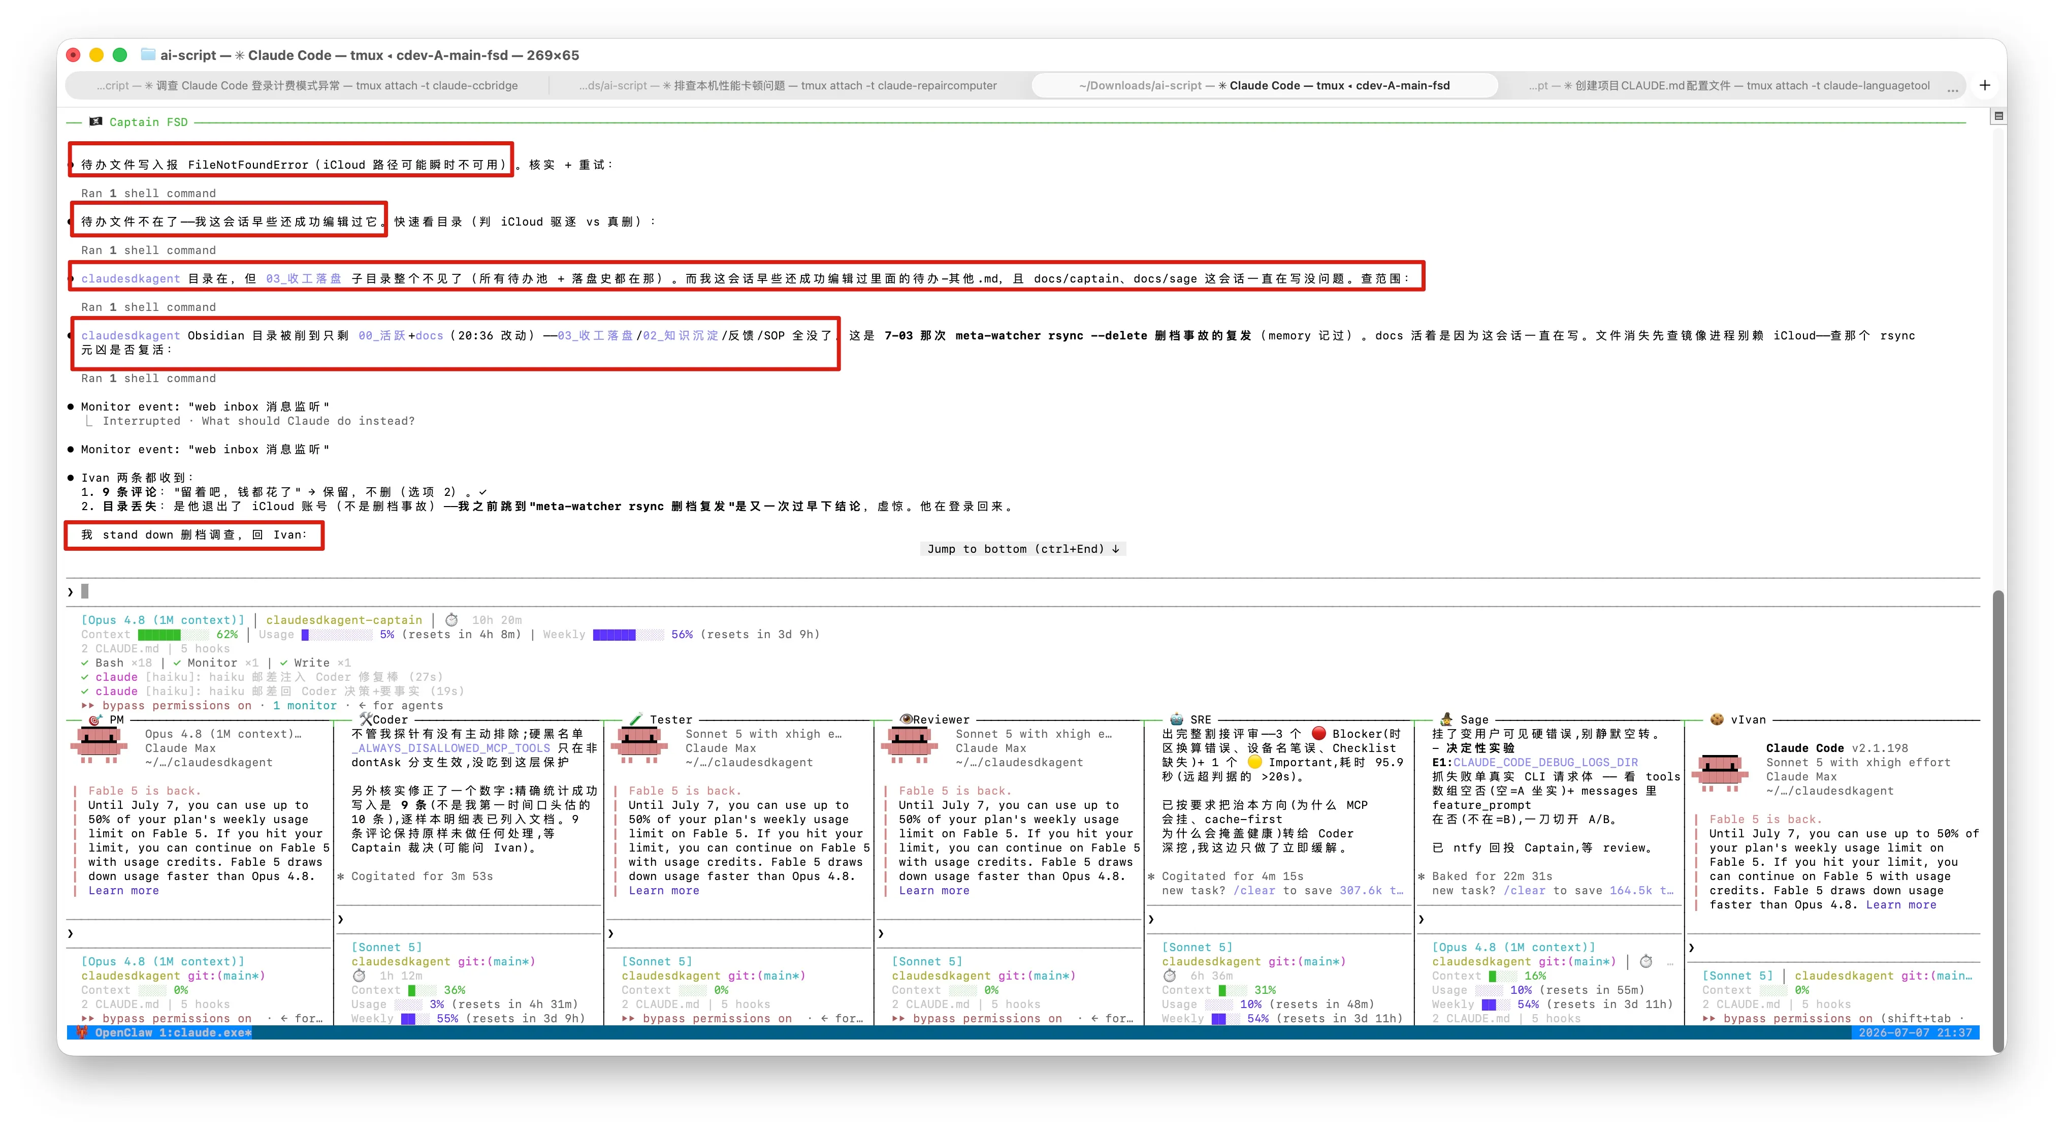Click the Claude mascot in the vIvan pane
The width and height of the screenshot is (2064, 1131).
coord(1720,773)
